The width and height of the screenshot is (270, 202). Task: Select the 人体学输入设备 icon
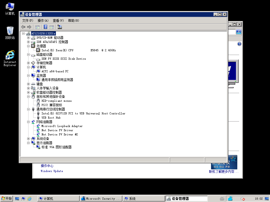click(x=33, y=88)
